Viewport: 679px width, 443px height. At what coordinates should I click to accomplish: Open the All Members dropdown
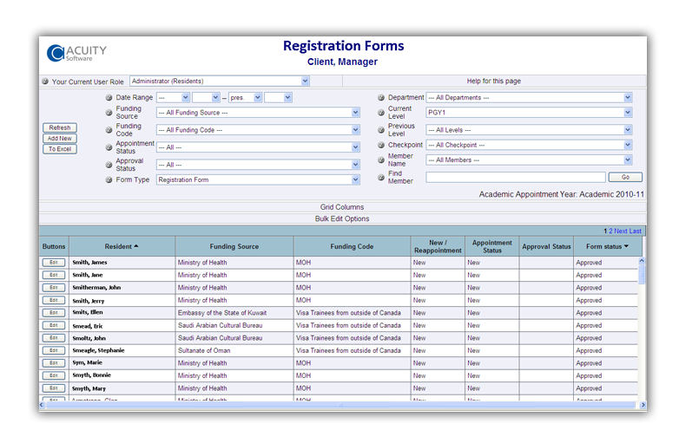[x=529, y=160]
